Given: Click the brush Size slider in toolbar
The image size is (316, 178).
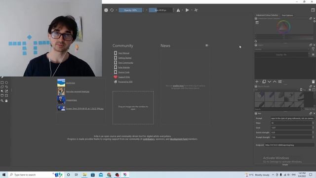Looking at the screenshot, I should [x=160, y=10].
